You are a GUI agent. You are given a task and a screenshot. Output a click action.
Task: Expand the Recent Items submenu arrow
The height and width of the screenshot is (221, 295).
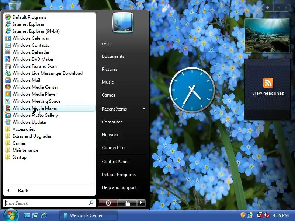tap(143, 109)
